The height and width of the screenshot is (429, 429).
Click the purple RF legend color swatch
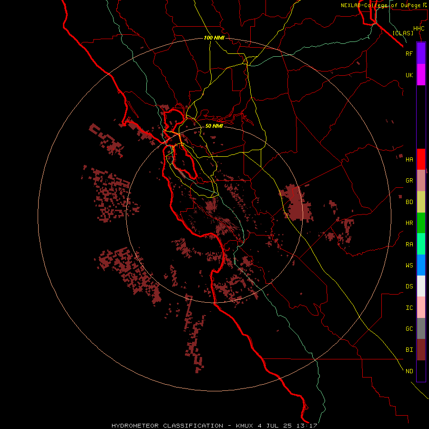click(x=421, y=53)
